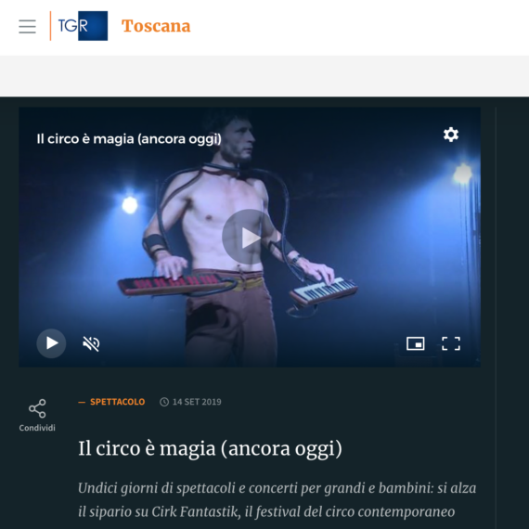Share the article via Condividi icon
Viewport: 529px width, 529px height.
(x=37, y=408)
